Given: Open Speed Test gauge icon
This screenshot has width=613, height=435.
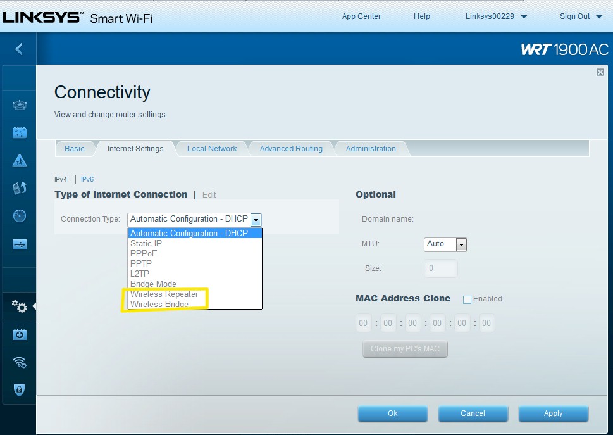Looking at the screenshot, I should point(19,216).
